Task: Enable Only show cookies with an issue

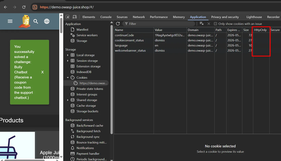Action: pos(215,24)
